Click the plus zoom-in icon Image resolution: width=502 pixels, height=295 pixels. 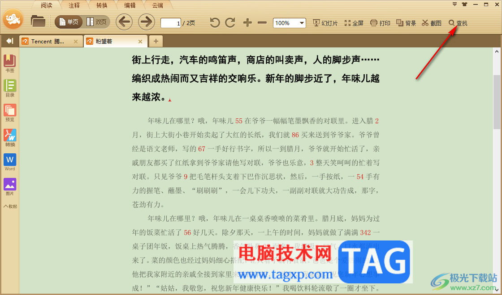point(247,23)
